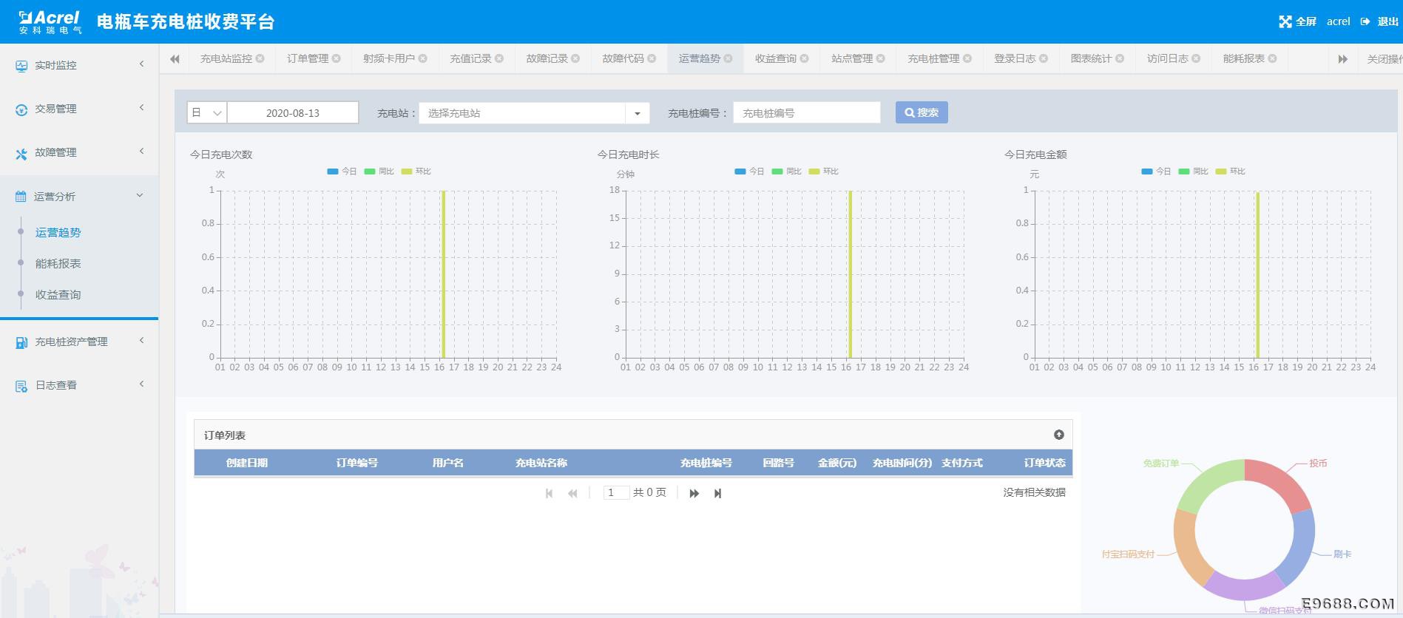
Task: Close the 故障代码 tab
Action: (652, 58)
